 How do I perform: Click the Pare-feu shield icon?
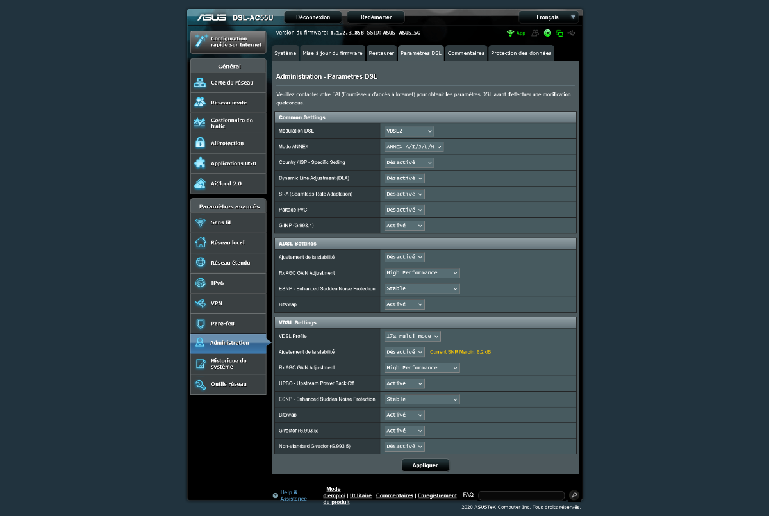pyautogui.click(x=200, y=323)
